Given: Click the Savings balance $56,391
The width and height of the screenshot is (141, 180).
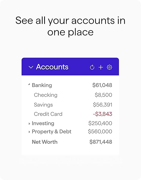Looking at the screenshot, I should (x=103, y=105).
